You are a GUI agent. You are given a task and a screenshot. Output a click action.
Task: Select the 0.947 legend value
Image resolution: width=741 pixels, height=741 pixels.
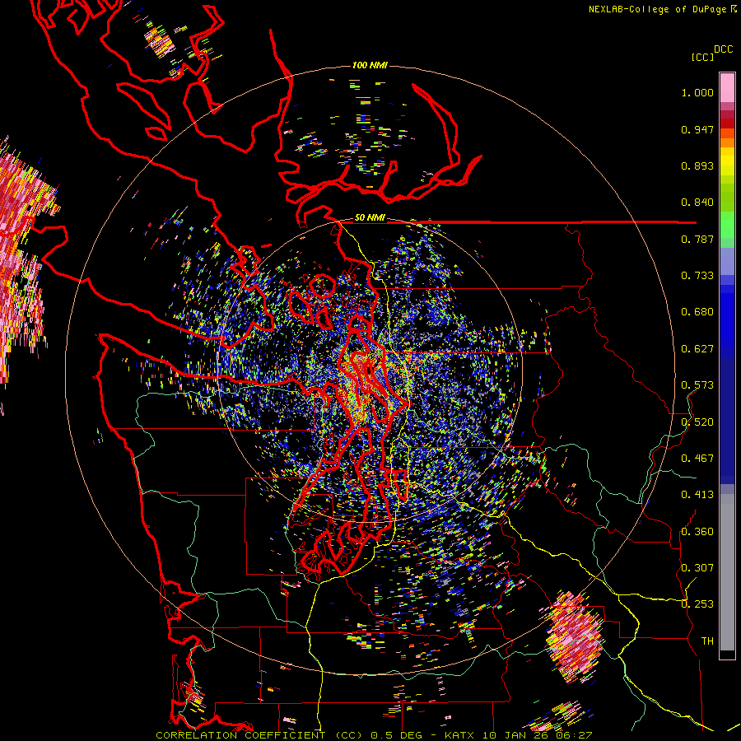697,129
